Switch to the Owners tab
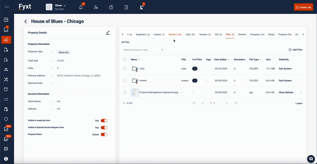The width and height of the screenshot is (317, 164). pyautogui.click(x=242, y=35)
